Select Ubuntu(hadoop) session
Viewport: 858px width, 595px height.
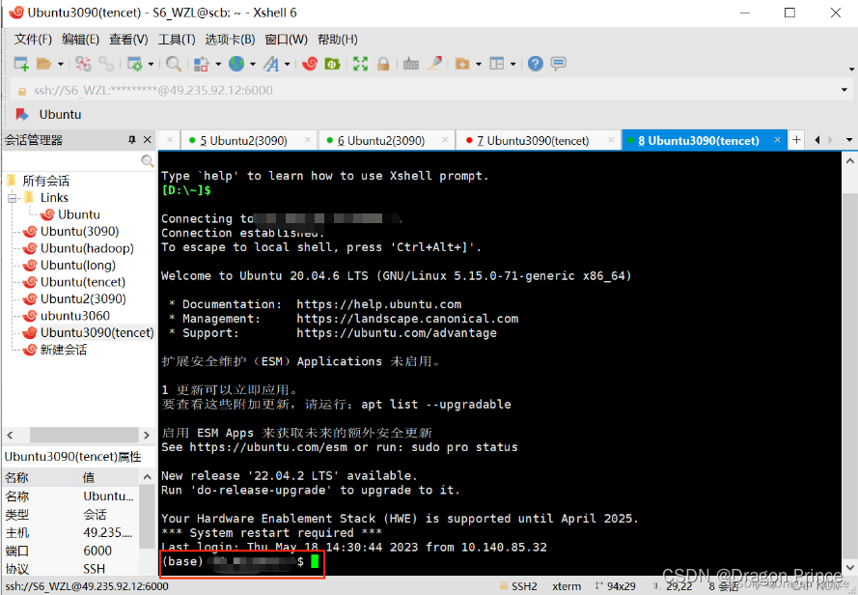tap(87, 248)
